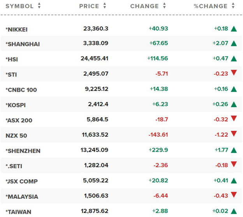Sort table by the SYMBOL column arrows
Screen dimensions: 243x217
point(39,6)
